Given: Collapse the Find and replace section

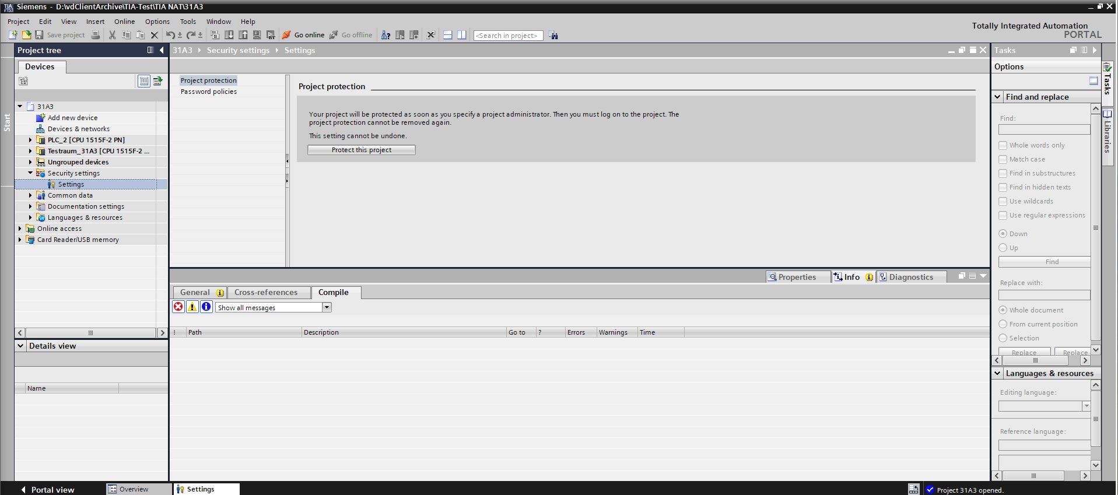Looking at the screenshot, I should [998, 97].
